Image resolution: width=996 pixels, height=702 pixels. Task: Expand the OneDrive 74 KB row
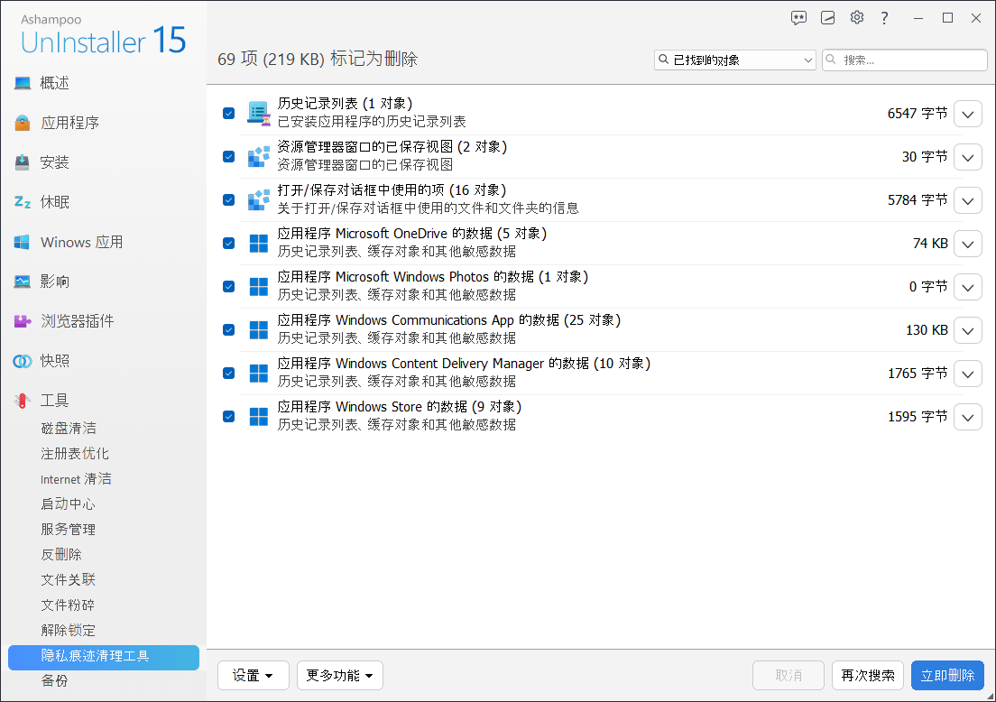pyautogui.click(x=967, y=244)
